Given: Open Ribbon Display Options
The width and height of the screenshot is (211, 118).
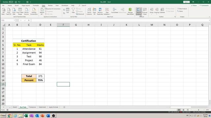Looking at the screenshot, I should click(193, 2).
